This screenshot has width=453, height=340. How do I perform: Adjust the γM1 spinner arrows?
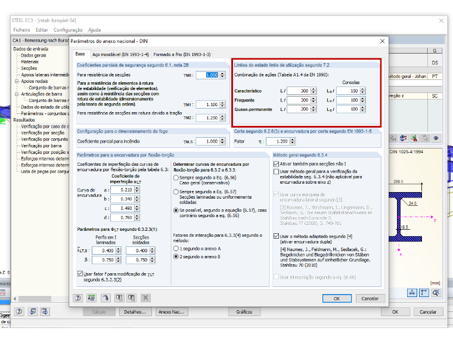click(222, 104)
